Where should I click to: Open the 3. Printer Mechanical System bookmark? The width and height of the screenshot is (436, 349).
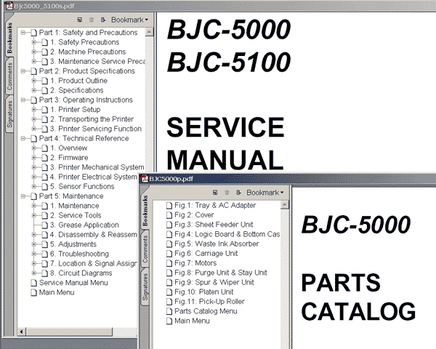pyautogui.click(x=97, y=167)
